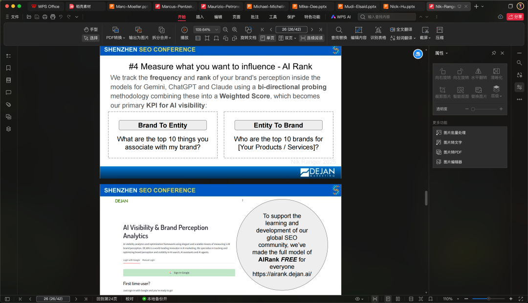Adjust the status bar zoom slider
The height and width of the screenshot is (303, 528).
[x=488, y=299]
